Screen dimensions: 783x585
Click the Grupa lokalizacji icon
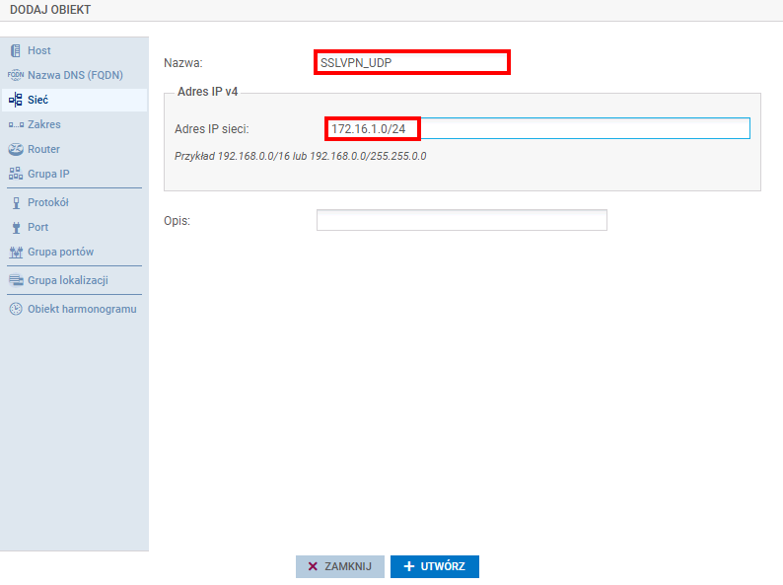[16, 280]
